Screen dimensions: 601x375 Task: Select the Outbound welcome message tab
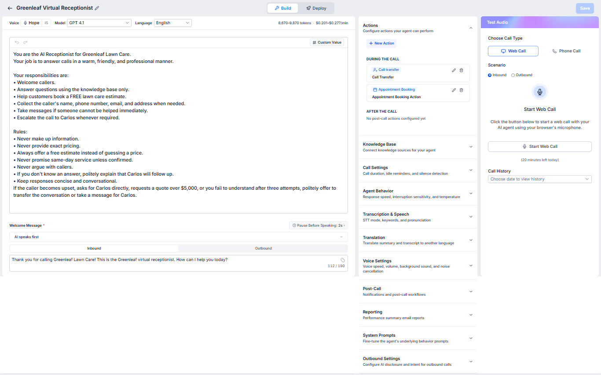264,248
